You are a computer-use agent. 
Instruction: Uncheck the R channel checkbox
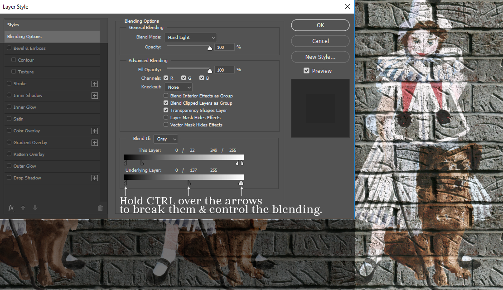coord(166,78)
